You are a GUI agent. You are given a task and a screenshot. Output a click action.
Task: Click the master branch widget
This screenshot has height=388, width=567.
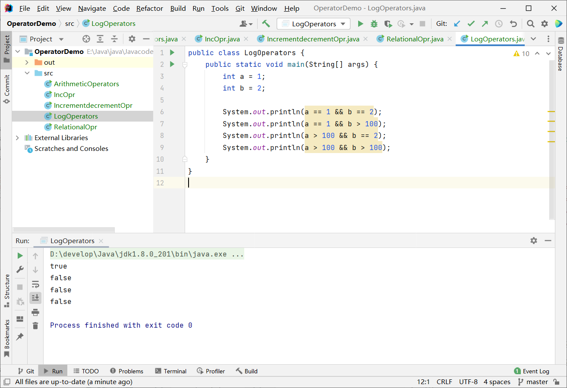click(x=532, y=382)
